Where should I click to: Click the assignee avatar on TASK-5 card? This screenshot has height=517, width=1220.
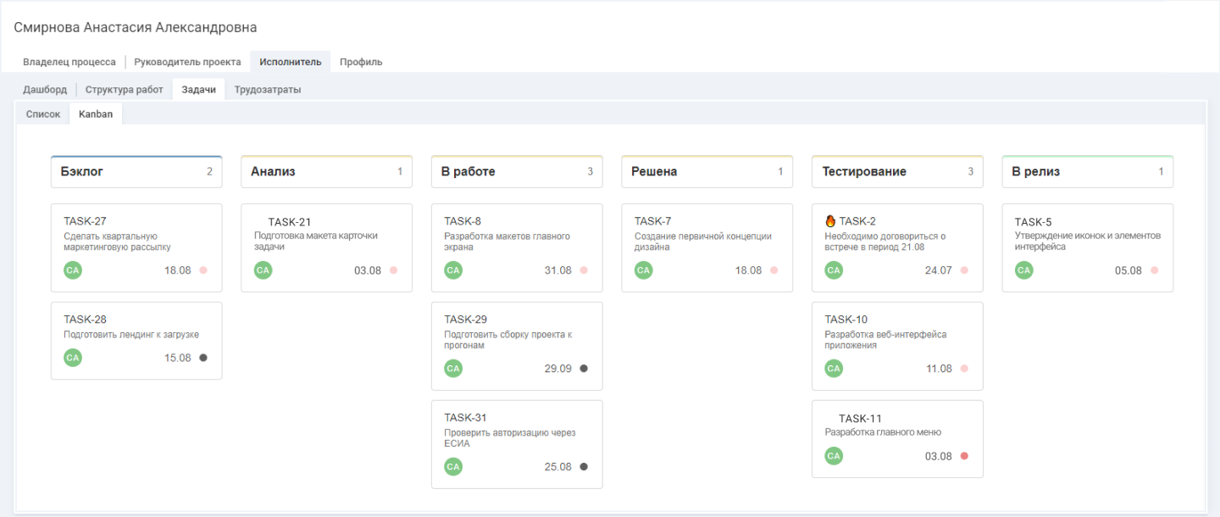coord(1024,270)
